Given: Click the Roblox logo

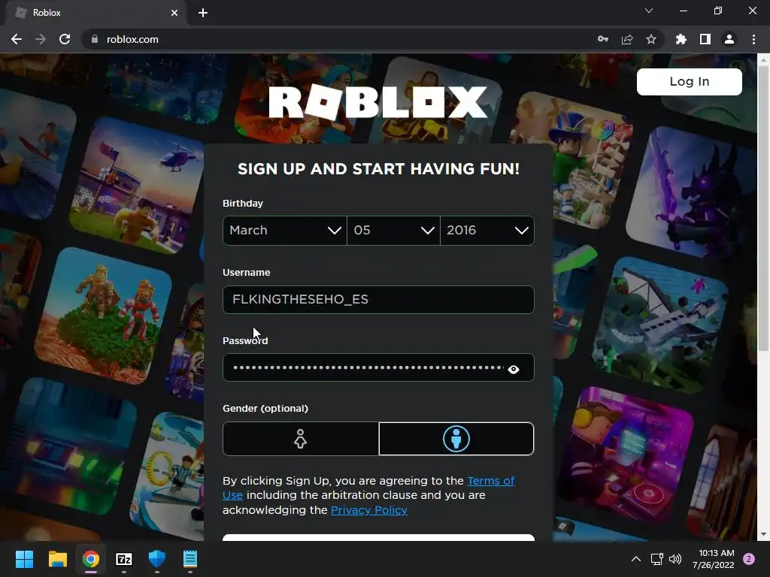Looking at the screenshot, I should point(378,102).
